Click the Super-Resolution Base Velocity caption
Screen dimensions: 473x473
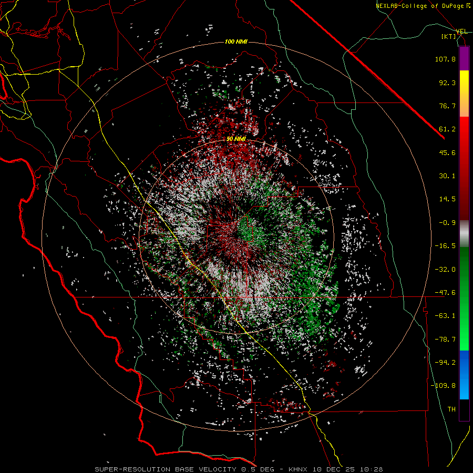[x=239, y=469]
